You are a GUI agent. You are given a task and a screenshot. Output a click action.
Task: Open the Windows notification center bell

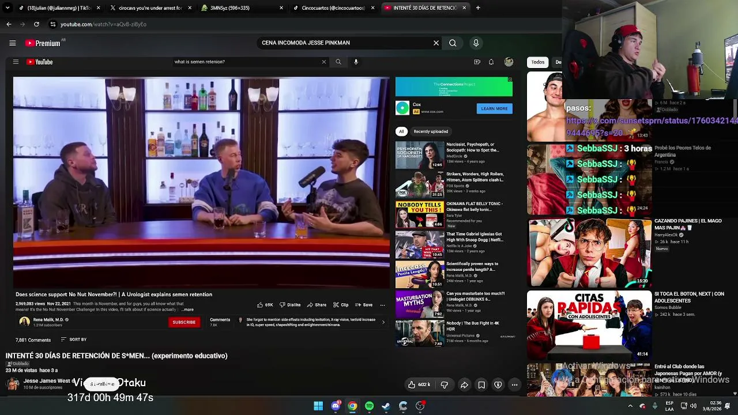click(727, 406)
